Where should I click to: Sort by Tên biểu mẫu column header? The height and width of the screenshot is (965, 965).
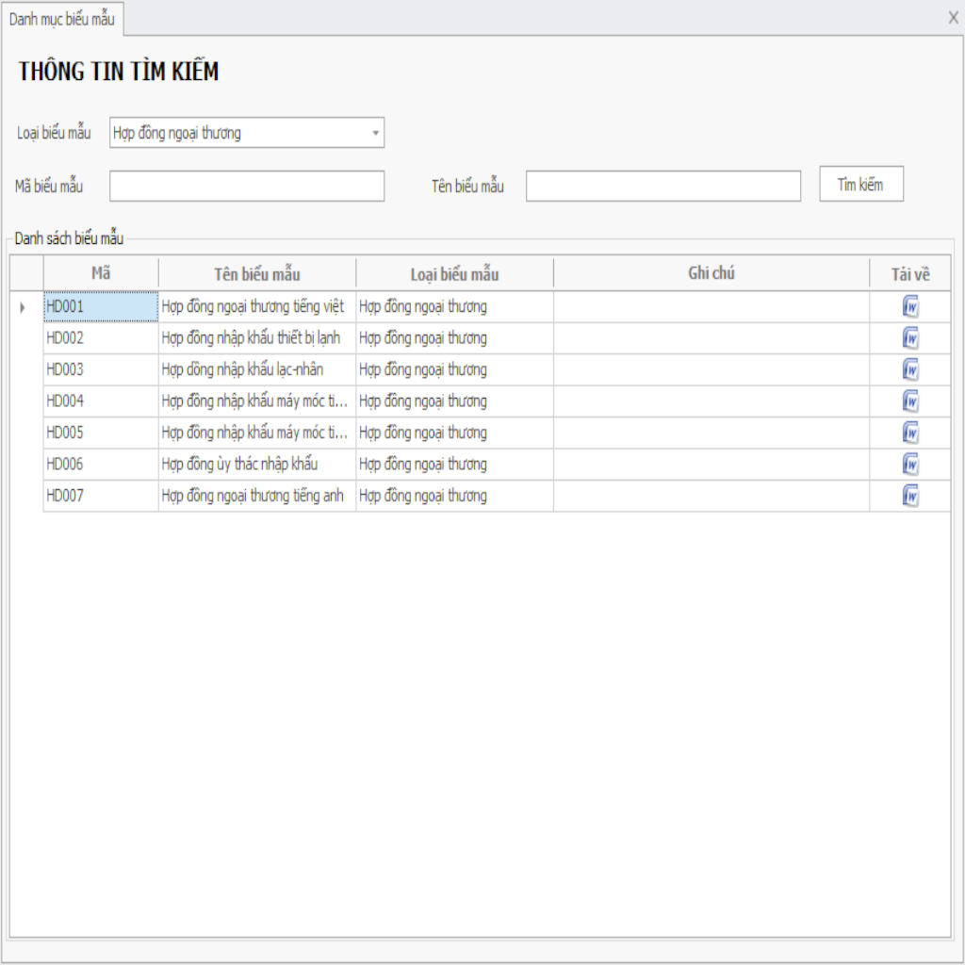pyautogui.click(x=256, y=274)
